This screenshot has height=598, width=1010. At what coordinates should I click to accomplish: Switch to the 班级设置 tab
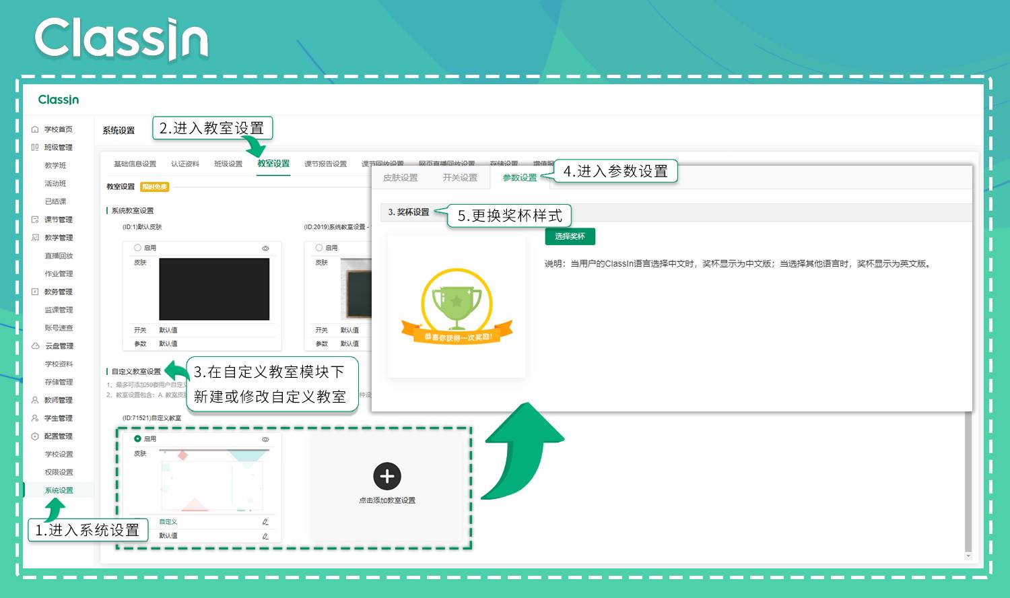pos(228,164)
